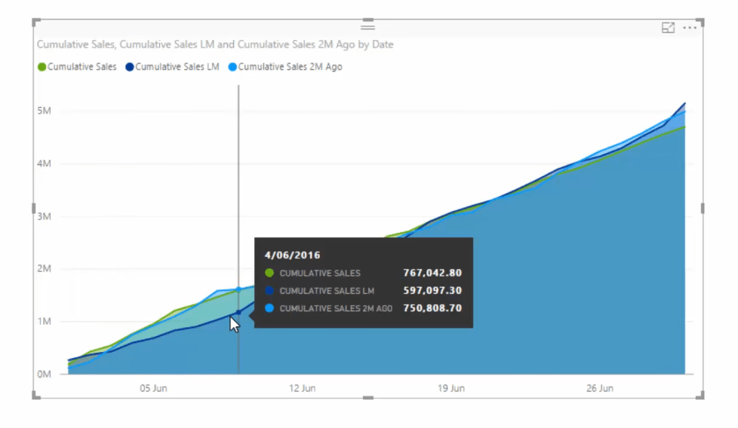Click the top-left corner resize handle
The width and height of the screenshot is (738, 428).
35,22
